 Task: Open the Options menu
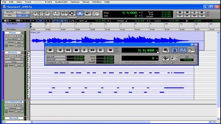click(75, 2)
